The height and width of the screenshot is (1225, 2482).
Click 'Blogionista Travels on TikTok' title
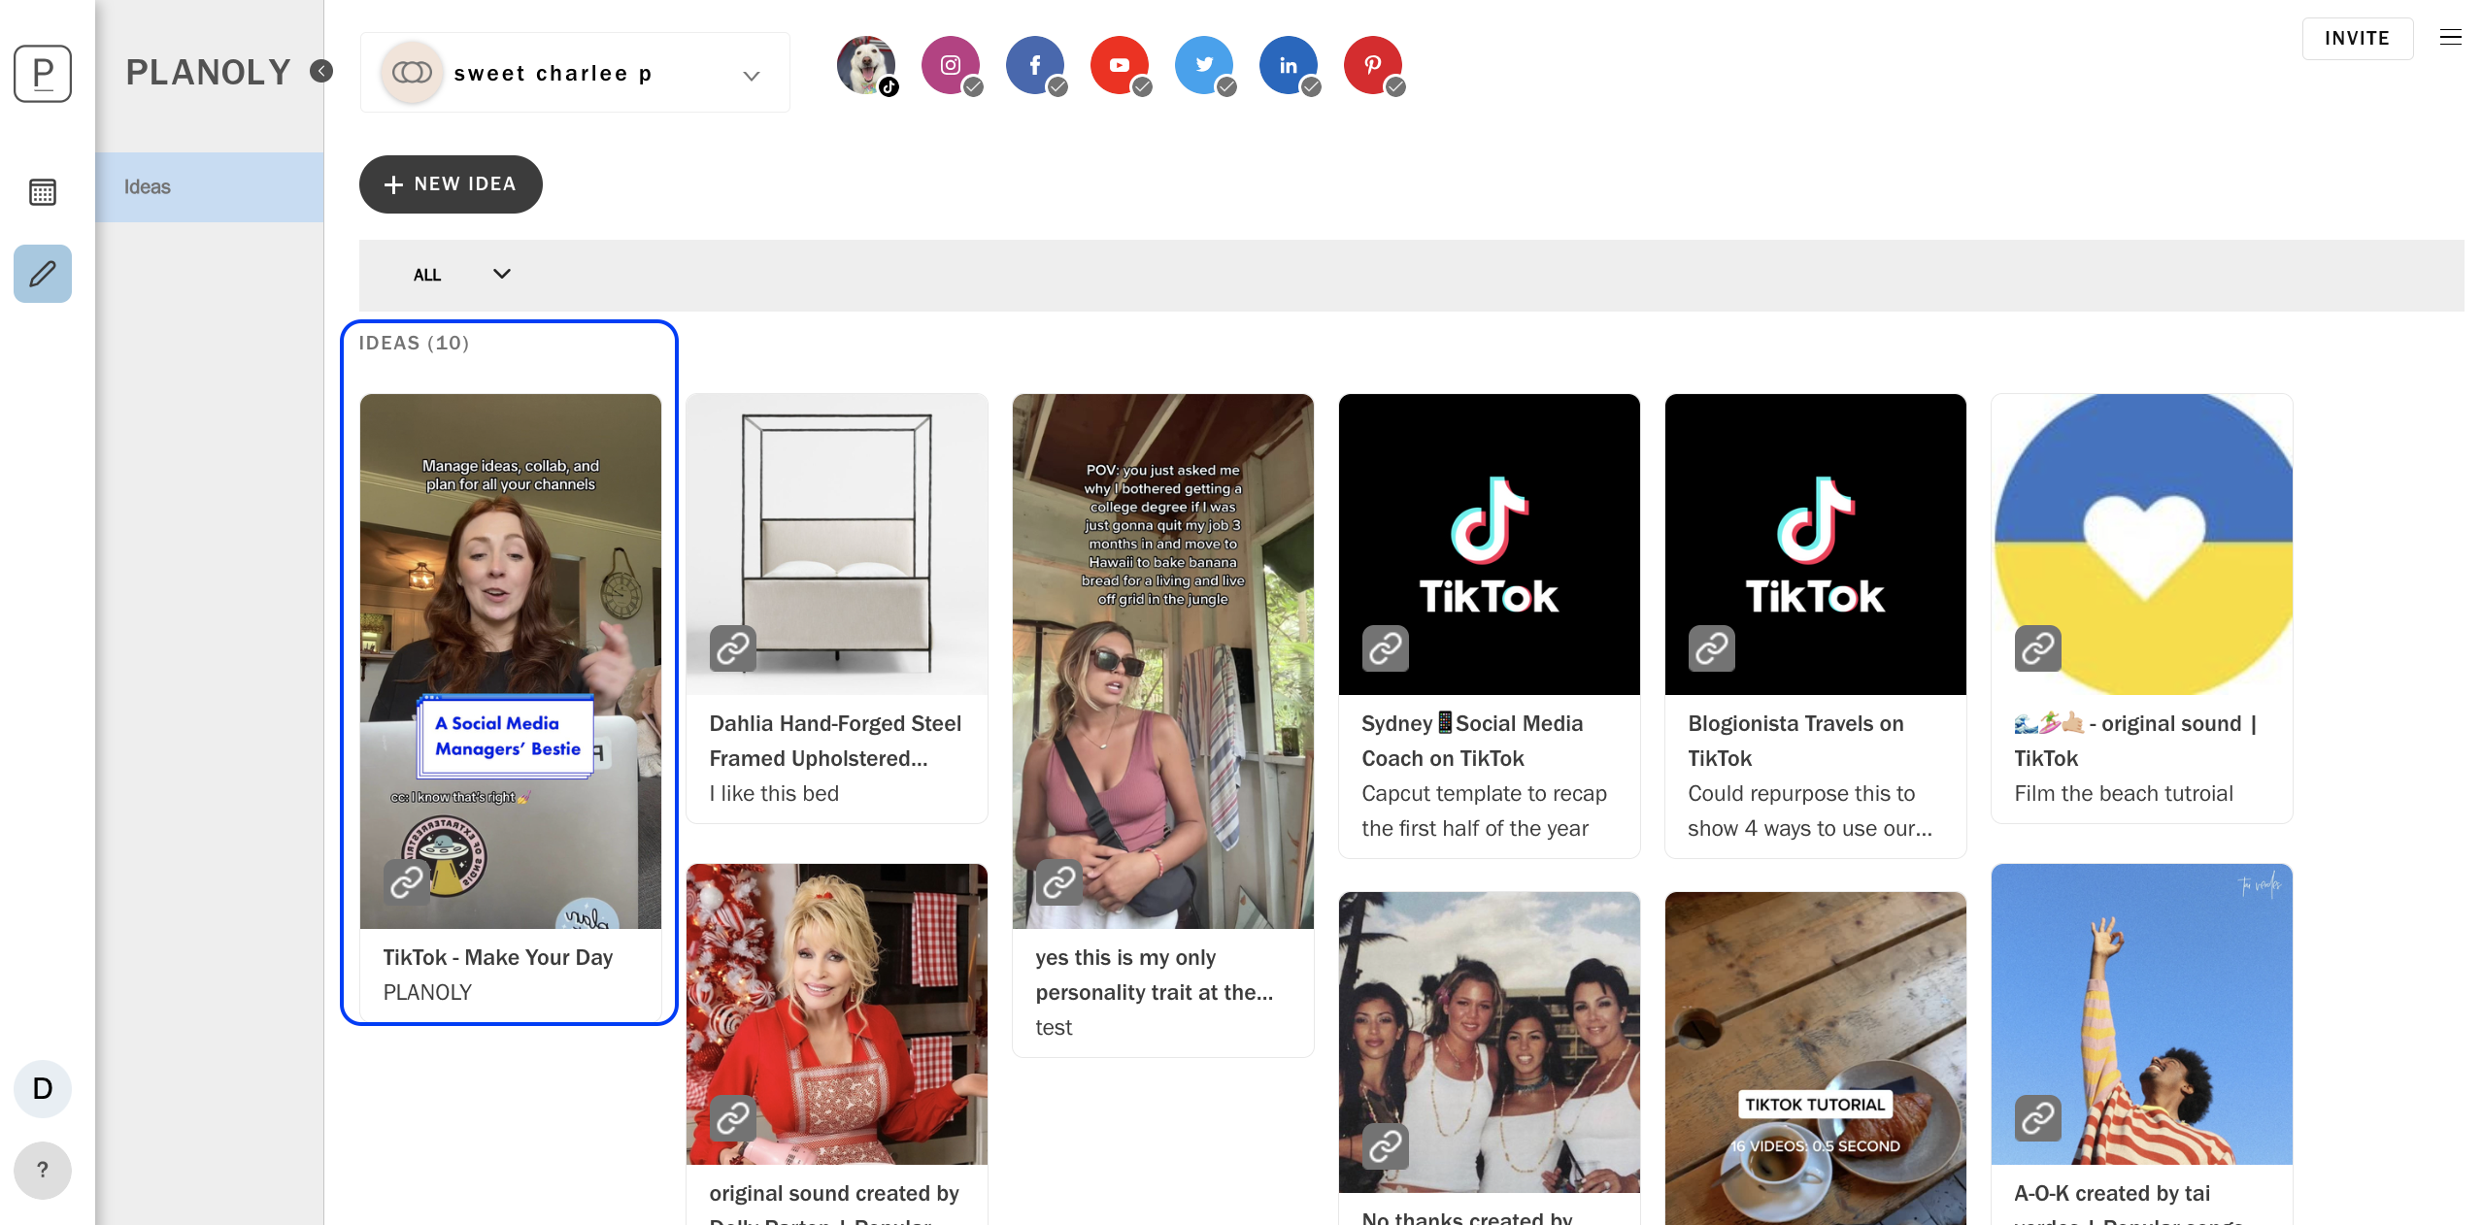point(1795,742)
